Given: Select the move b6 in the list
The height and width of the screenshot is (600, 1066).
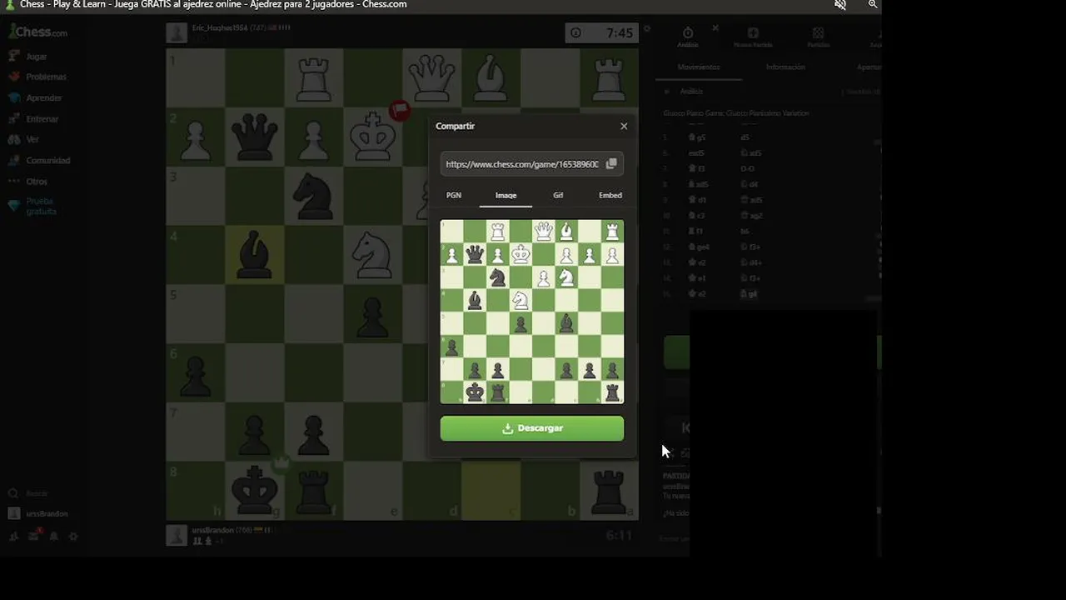Looking at the screenshot, I should click(x=745, y=231).
